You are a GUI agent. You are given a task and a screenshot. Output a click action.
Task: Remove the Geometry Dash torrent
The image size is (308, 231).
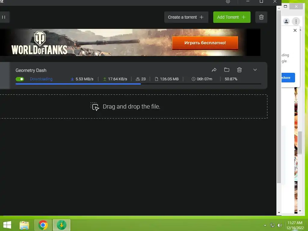tap(239, 70)
